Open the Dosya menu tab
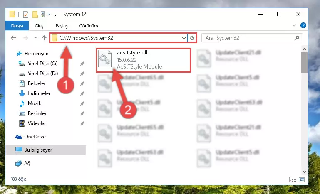 (x=17, y=26)
